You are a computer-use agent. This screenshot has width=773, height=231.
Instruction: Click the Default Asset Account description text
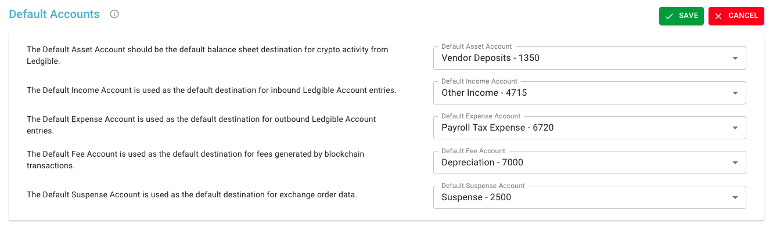coord(207,55)
